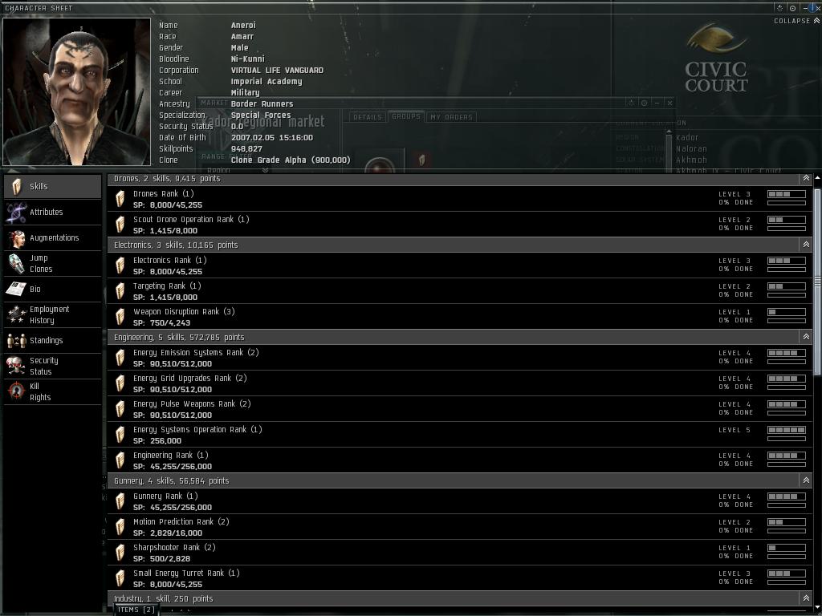This screenshot has height=616, width=822.
Task: Collapse the Gunnery skill group
Action: tap(806, 480)
